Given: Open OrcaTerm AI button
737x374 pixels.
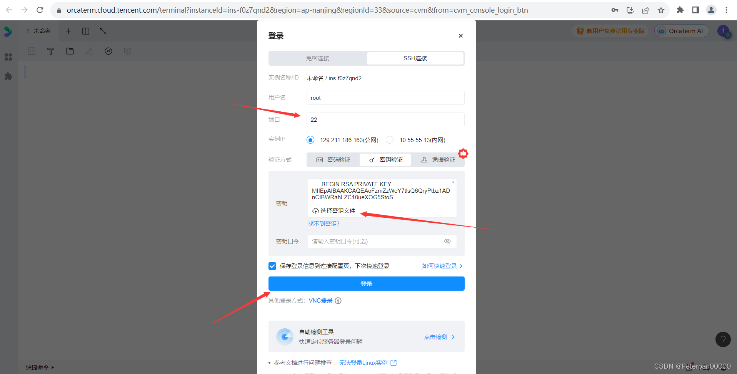Looking at the screenshot, I should click(682, 31).
